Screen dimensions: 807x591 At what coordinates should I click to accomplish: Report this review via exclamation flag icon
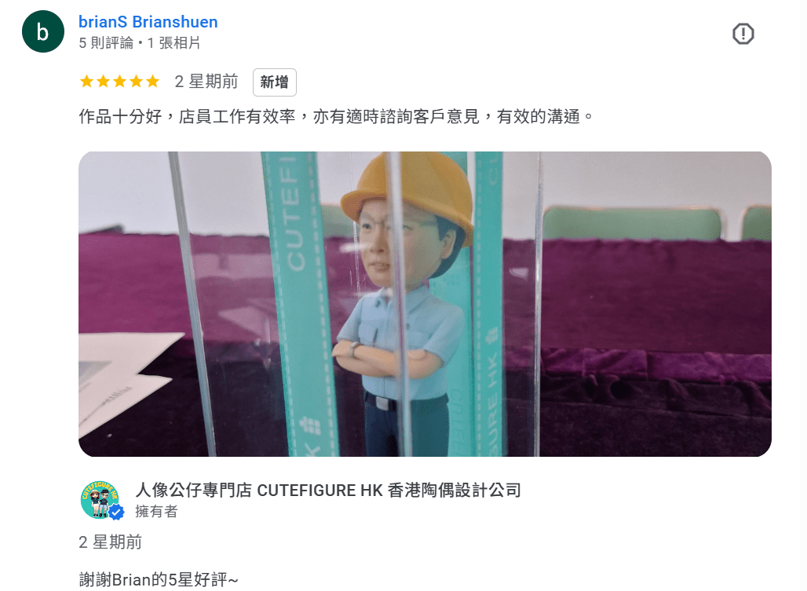click(x=743, y=34)
